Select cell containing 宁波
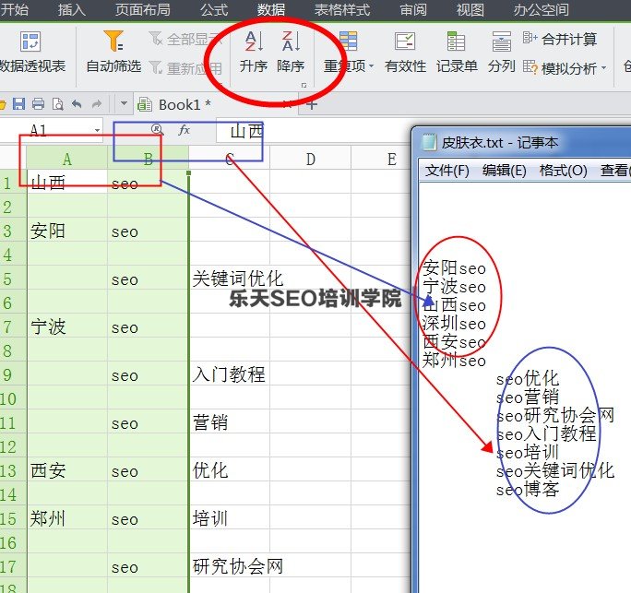Viewport: 631px width, 593px height. (67, 326)
